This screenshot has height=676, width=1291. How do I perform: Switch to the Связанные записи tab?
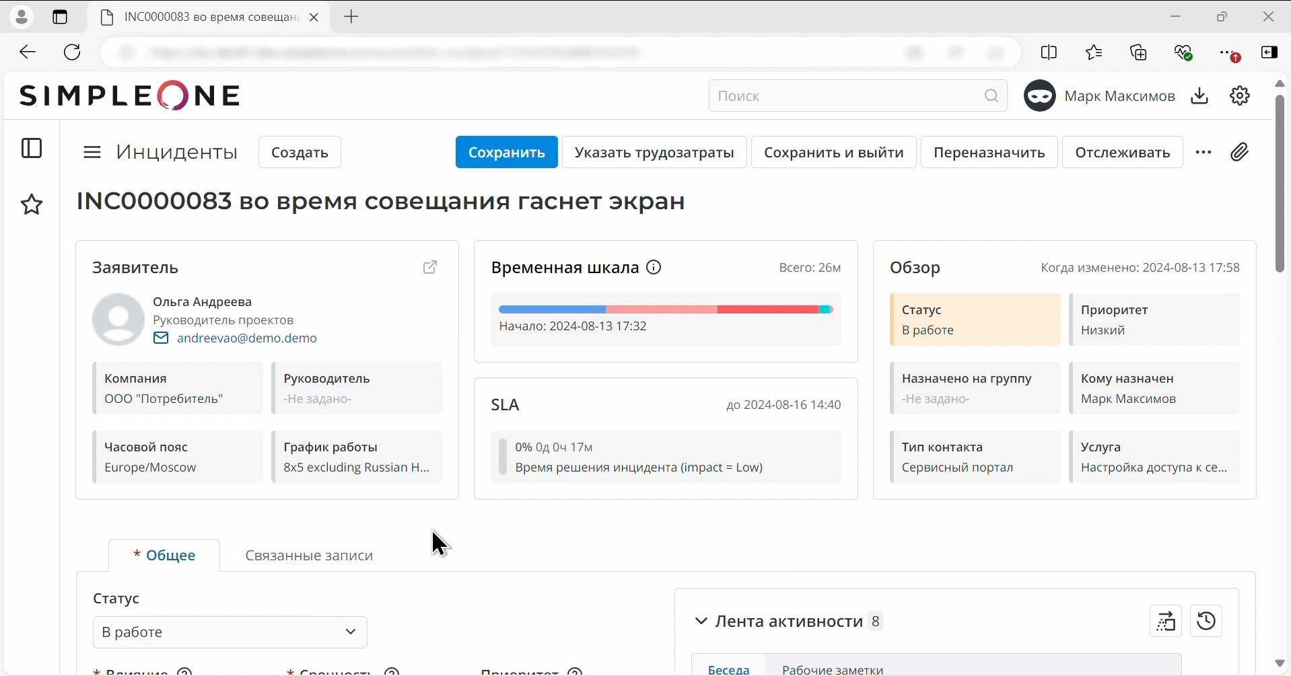pyautogui.click(x=309, y=555)
